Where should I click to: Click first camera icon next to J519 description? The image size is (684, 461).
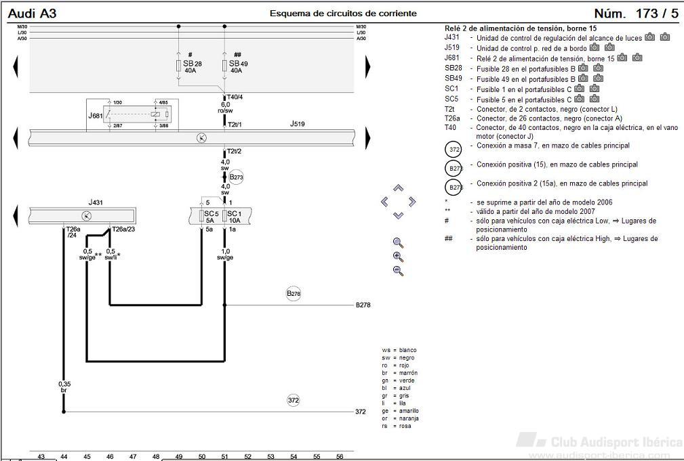click(595, 47)
